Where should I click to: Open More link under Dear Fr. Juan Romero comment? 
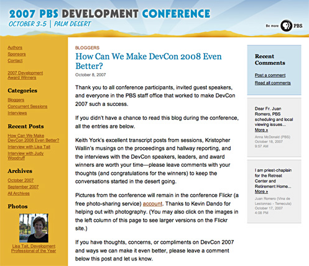[261, 130]
